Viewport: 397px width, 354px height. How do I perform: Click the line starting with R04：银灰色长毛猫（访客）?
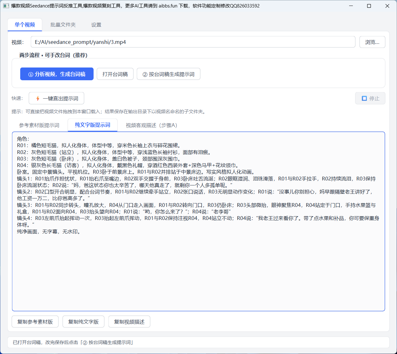pyautogui.click(x=128, y=165)
